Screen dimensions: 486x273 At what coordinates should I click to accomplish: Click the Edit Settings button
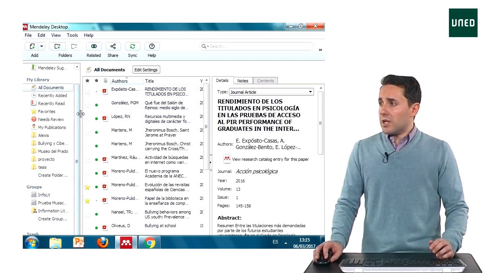146,70
